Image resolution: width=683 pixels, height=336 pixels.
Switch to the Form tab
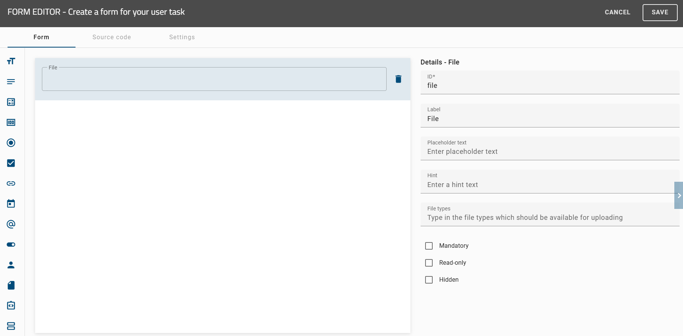[42, 37]
